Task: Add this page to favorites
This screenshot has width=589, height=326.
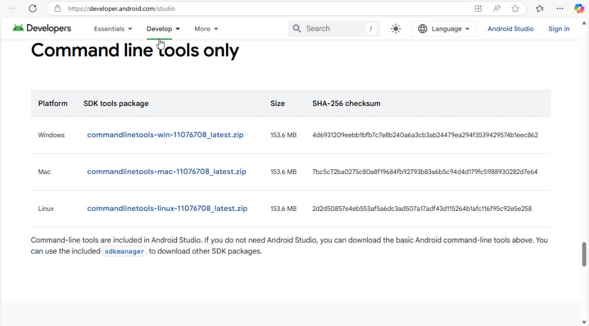Action: pos(515,8)
